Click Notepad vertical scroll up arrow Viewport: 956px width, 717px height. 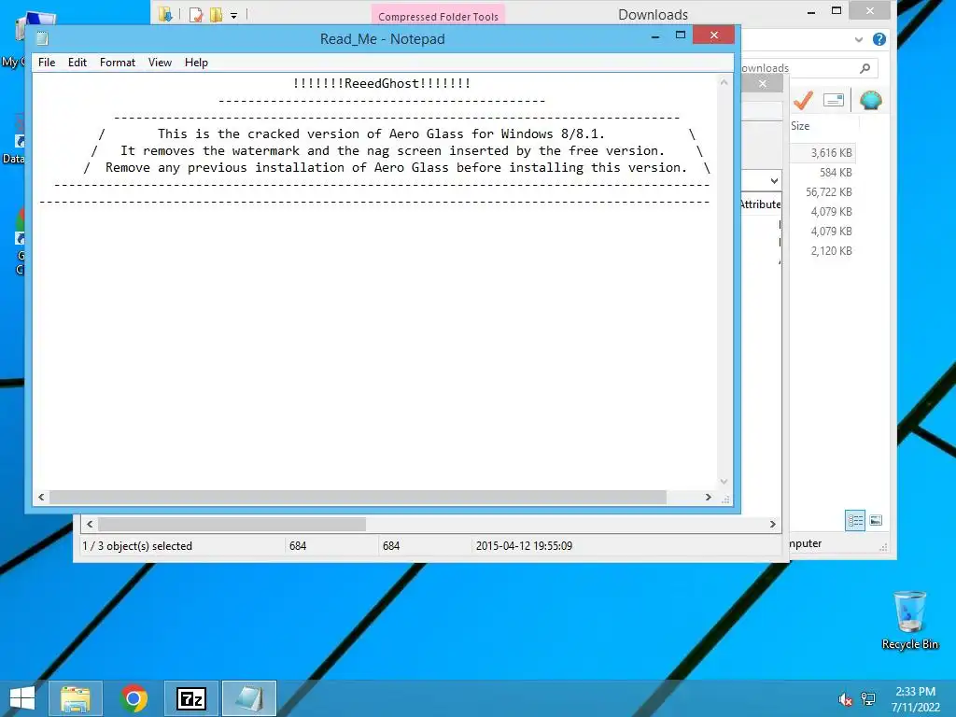click(724, 82)
